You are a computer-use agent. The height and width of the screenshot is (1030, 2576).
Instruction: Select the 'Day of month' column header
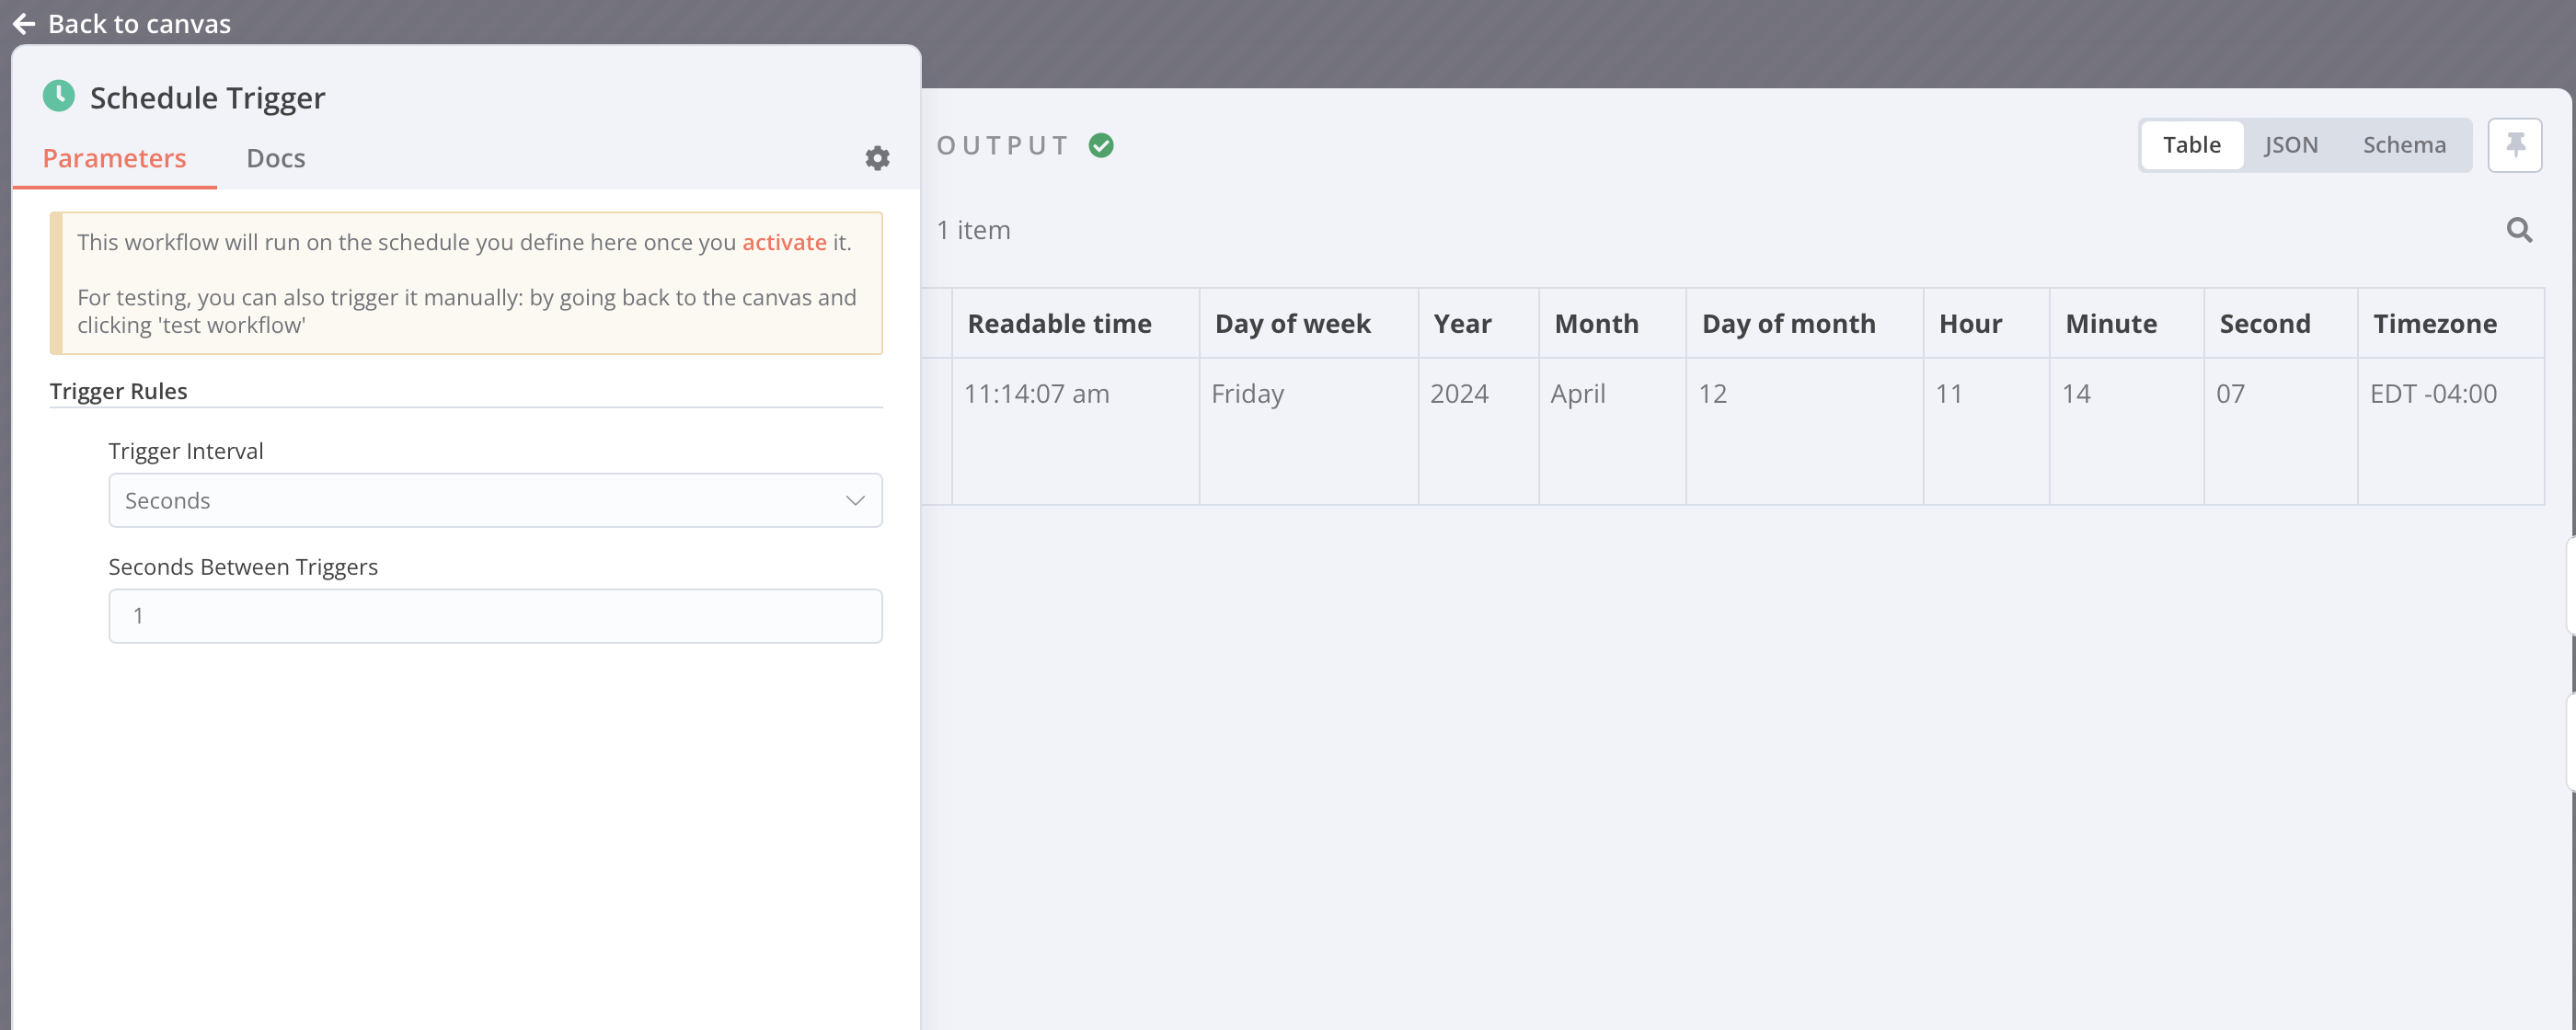pos(1804,323)
